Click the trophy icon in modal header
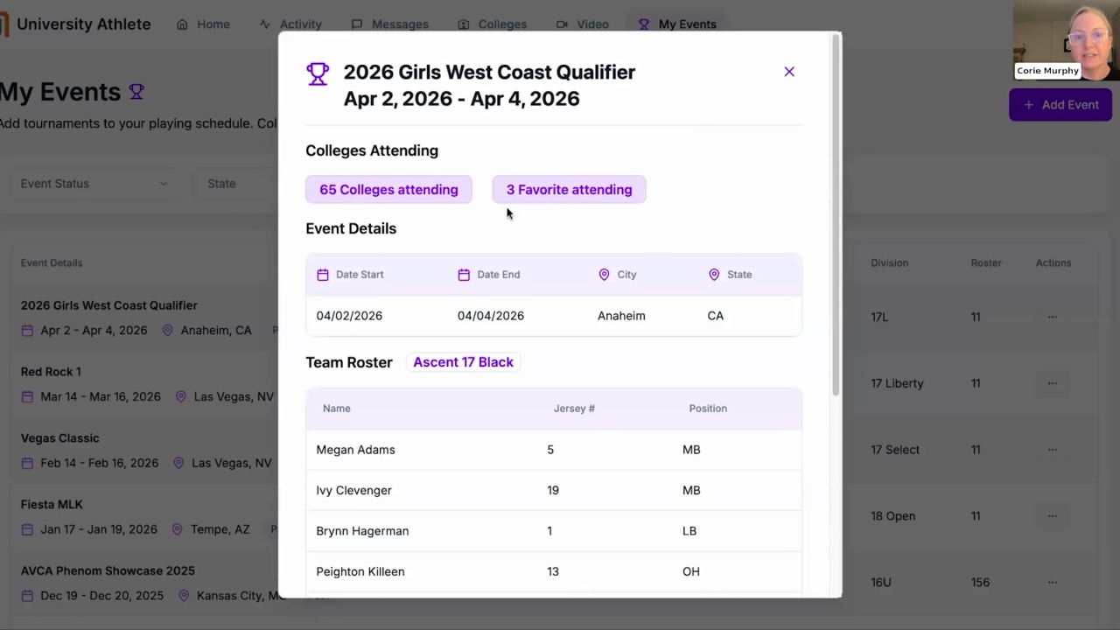Viewport: 1120px width, 630px height. 318,73
